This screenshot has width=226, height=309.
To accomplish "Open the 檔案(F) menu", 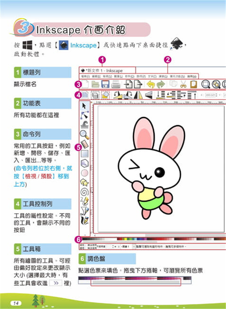I will pos(85,76).
